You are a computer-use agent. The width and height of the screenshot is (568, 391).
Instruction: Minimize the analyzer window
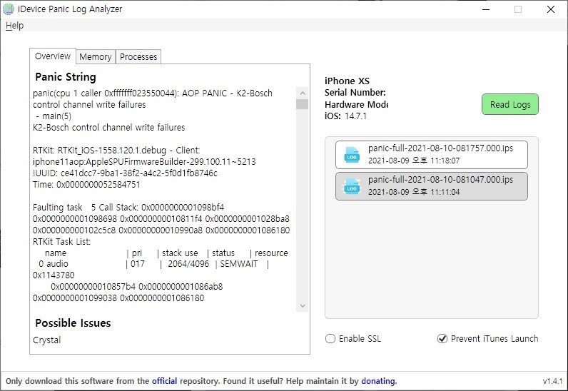pyautogui.click(x=485, y=9)
